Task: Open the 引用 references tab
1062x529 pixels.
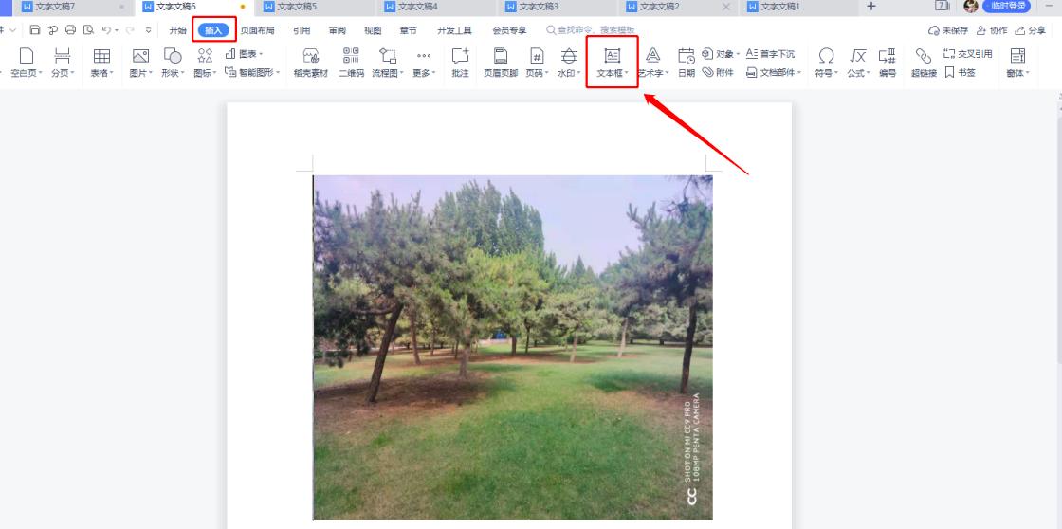Action: click(x=302, y=30)
